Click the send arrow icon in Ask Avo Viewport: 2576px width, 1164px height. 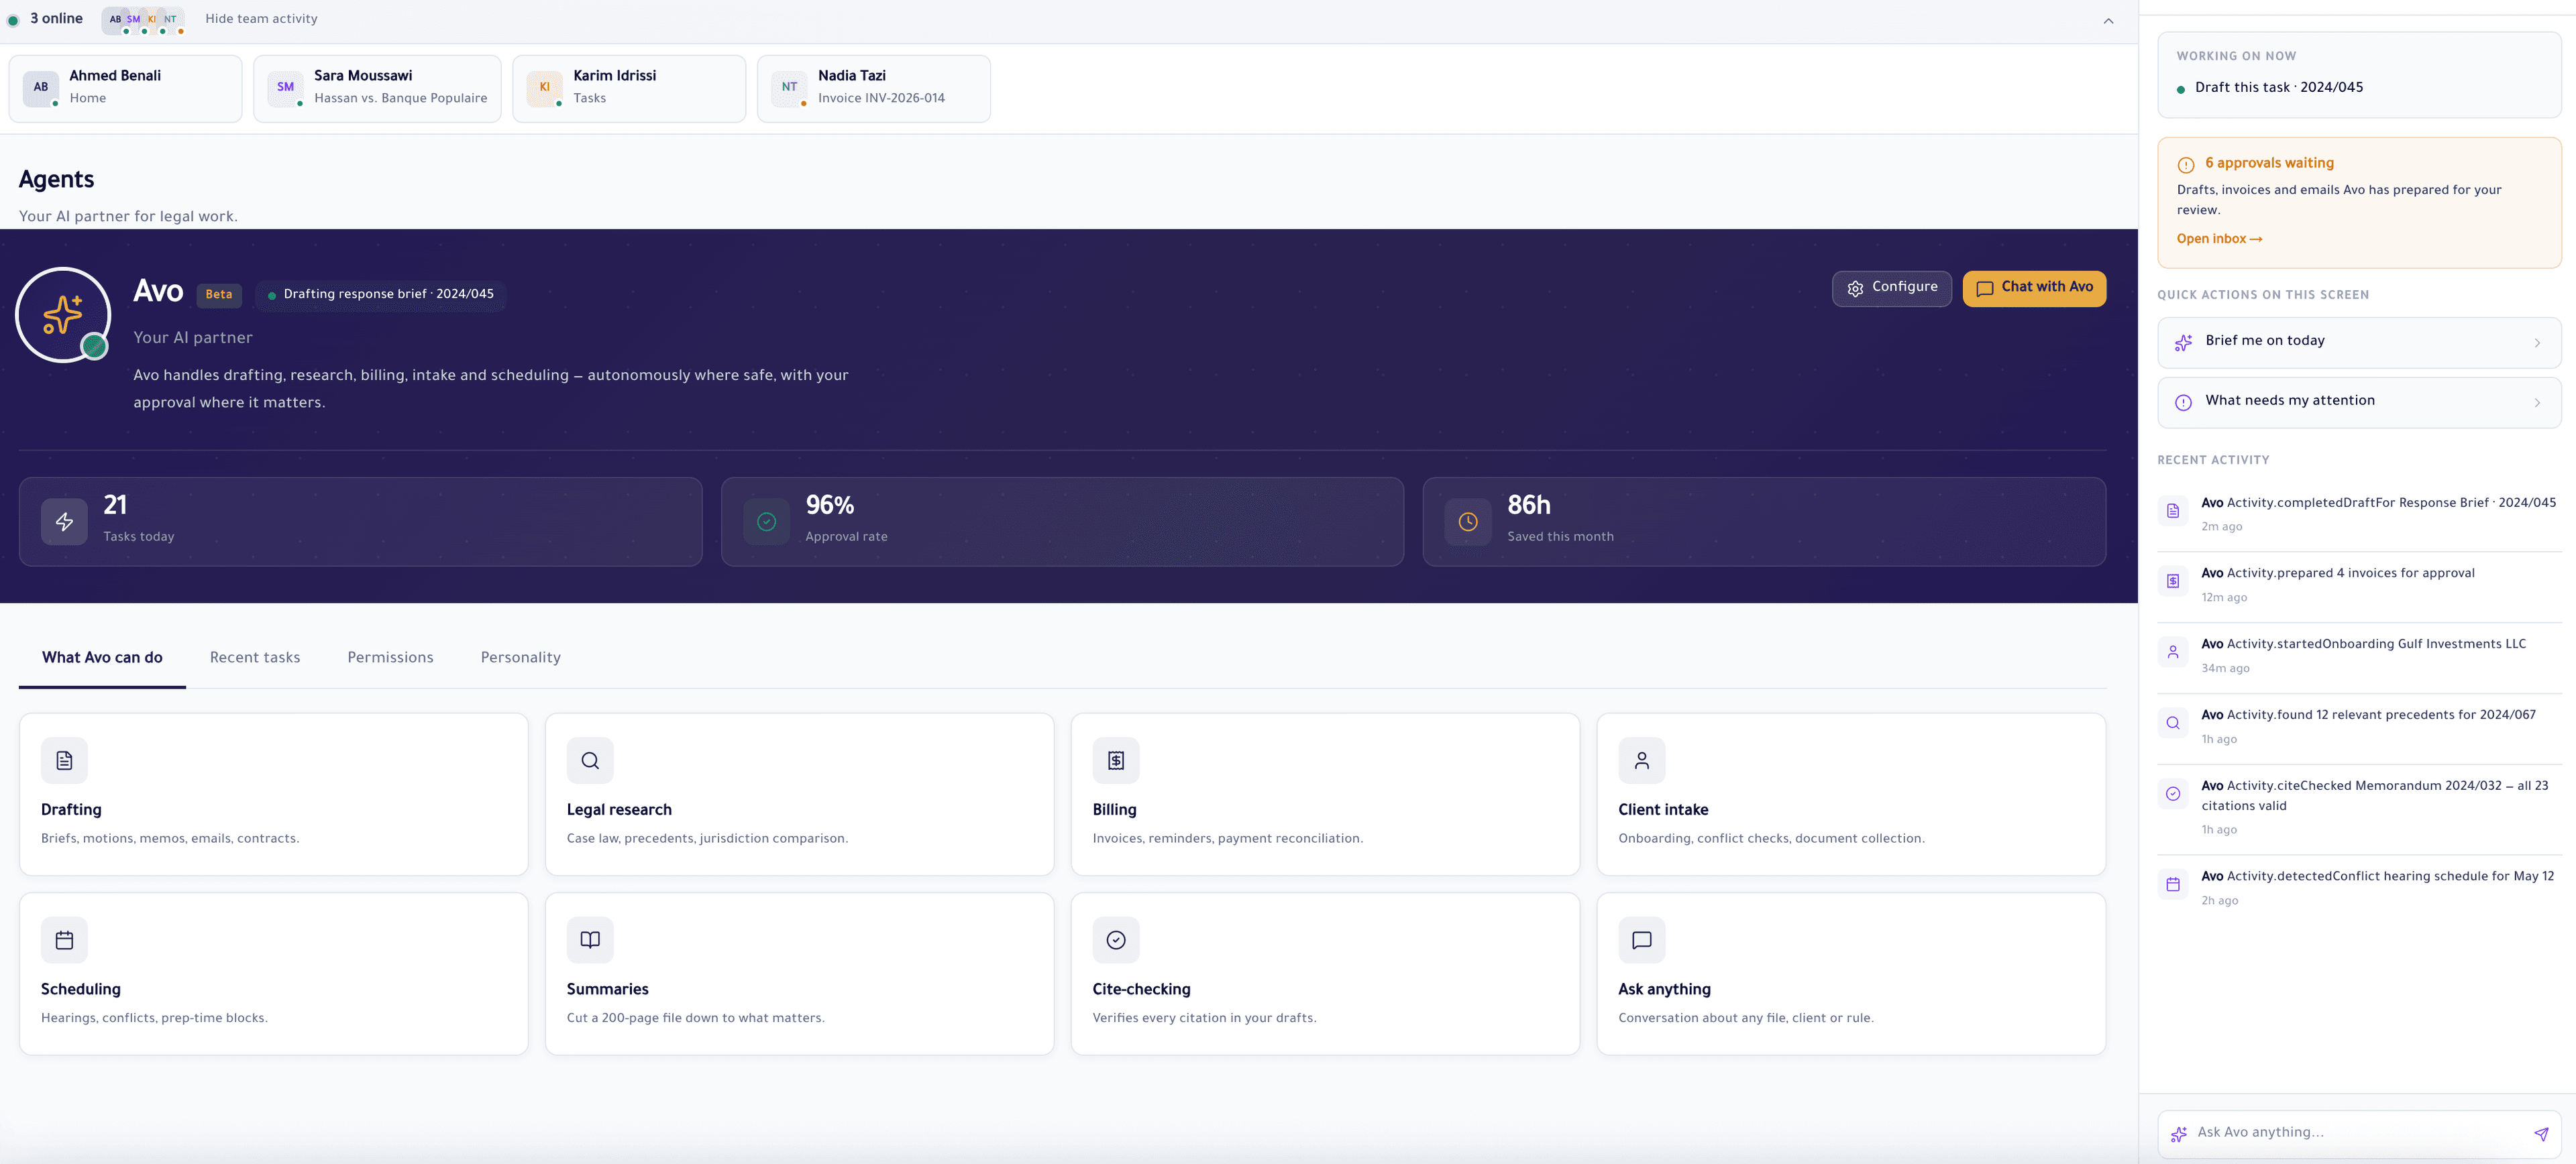(x=2541, y=1134)
